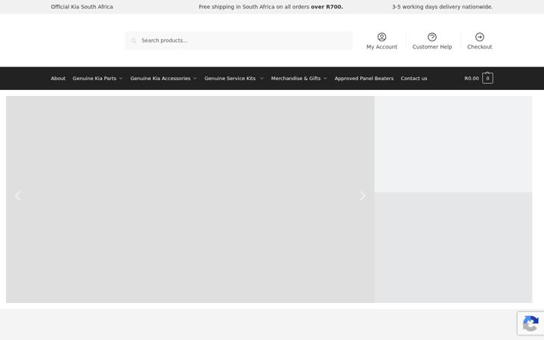The image size is (544, 340).
Task: Open the Contact us page
Action: pos(414,79)
